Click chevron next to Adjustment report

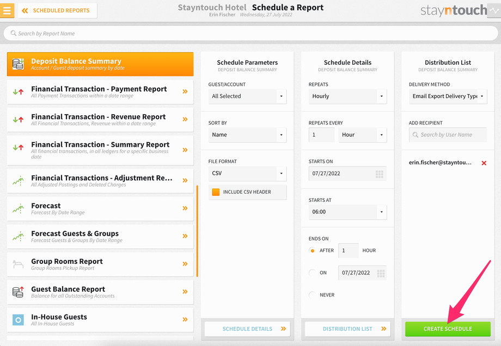point(185,180)
